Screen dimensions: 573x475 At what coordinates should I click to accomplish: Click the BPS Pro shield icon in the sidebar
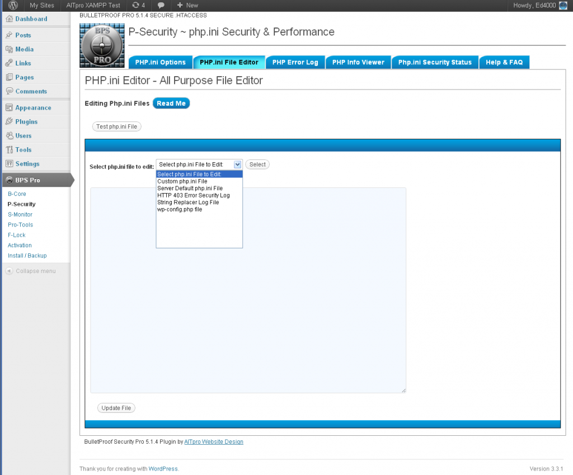[x=10, y=180]
